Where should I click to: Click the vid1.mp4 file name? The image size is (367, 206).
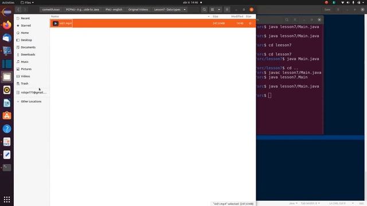coord(65,23)
